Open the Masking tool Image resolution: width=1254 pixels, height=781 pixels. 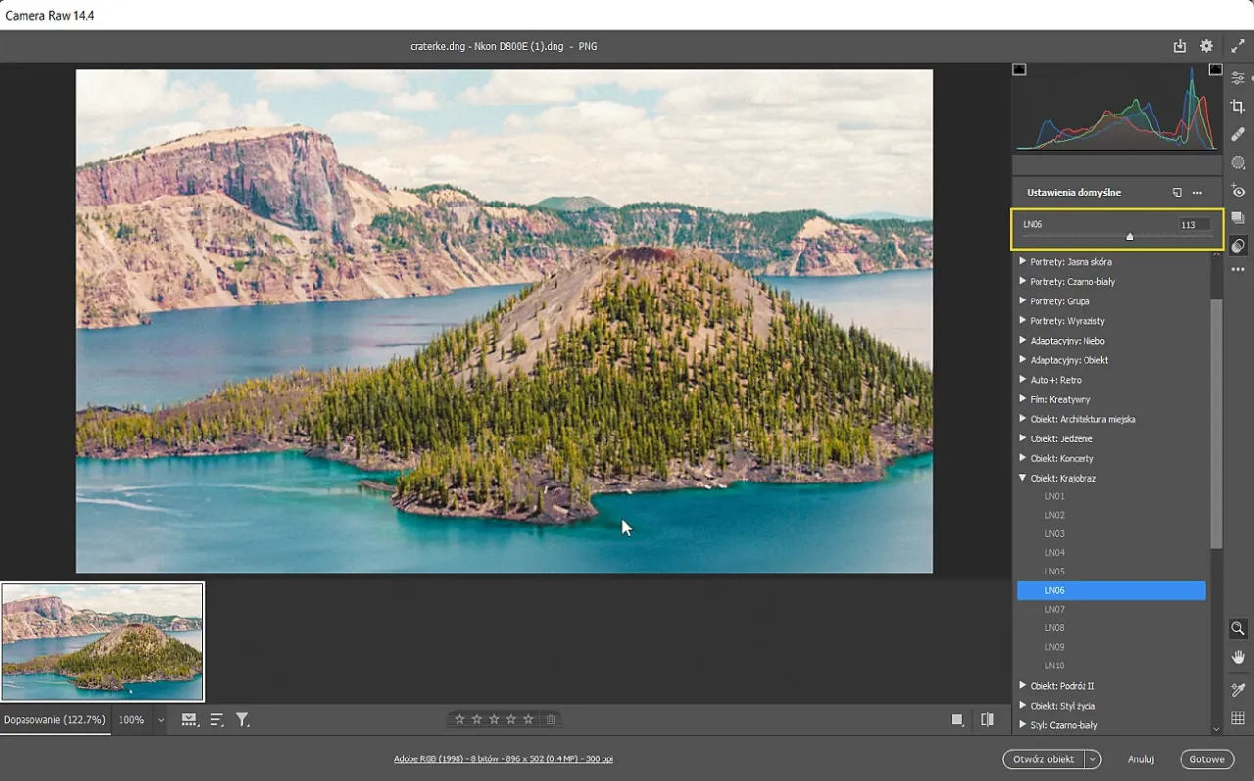(1238, 162)
